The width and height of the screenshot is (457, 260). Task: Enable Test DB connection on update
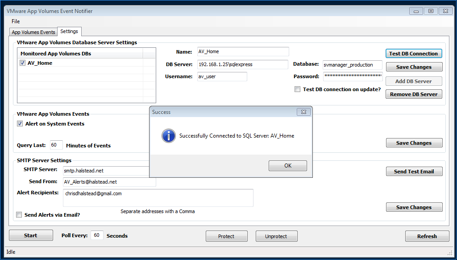(298, 89)
